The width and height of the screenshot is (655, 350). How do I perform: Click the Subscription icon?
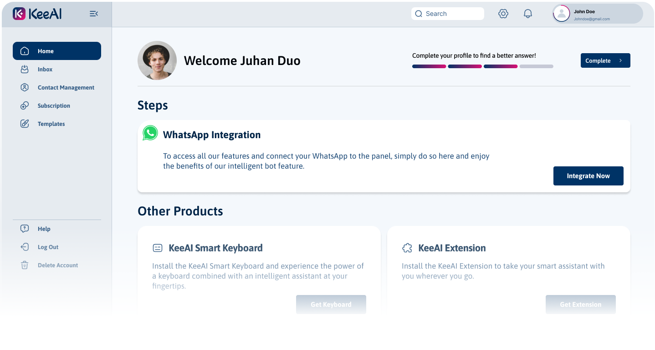click(25, 105)
